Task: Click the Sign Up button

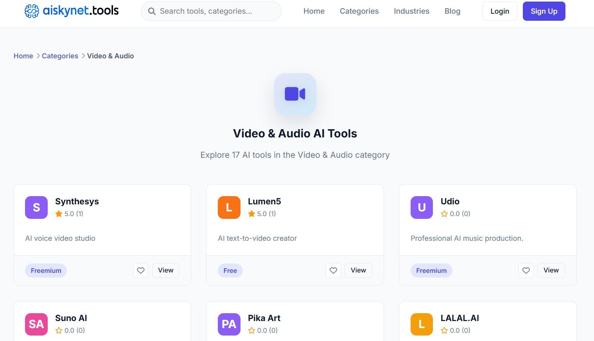Action: click(x=544, y=11)
